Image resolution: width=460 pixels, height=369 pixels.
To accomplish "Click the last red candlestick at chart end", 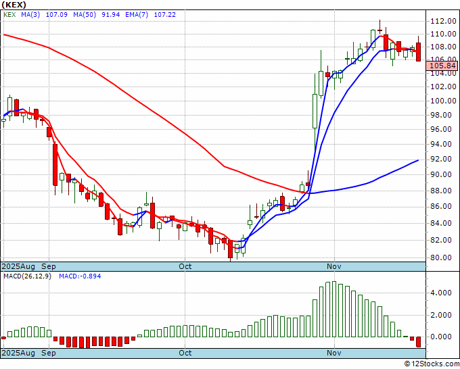I will pos(418,52).
